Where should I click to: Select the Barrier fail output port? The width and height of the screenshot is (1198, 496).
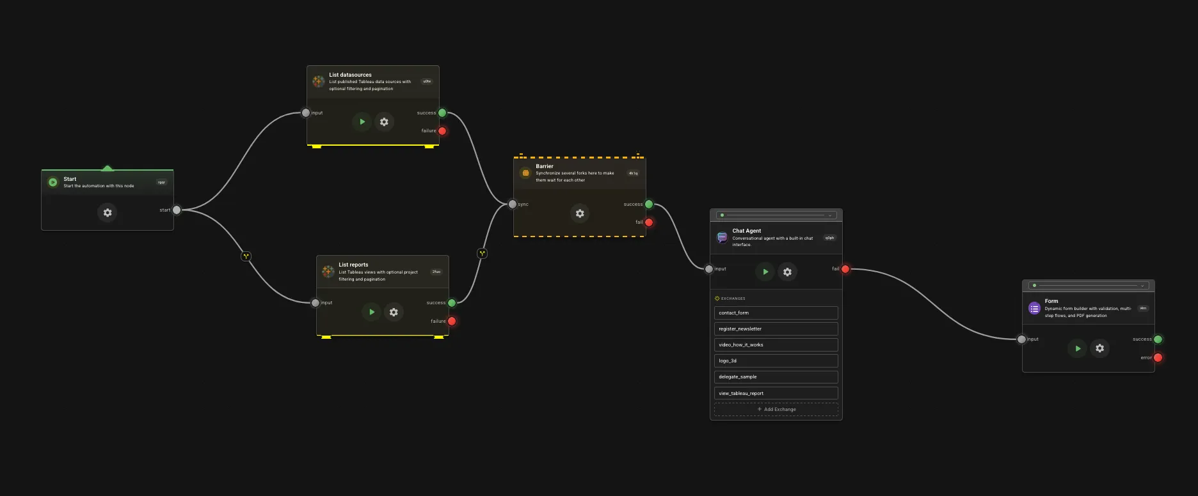[649, 222]
